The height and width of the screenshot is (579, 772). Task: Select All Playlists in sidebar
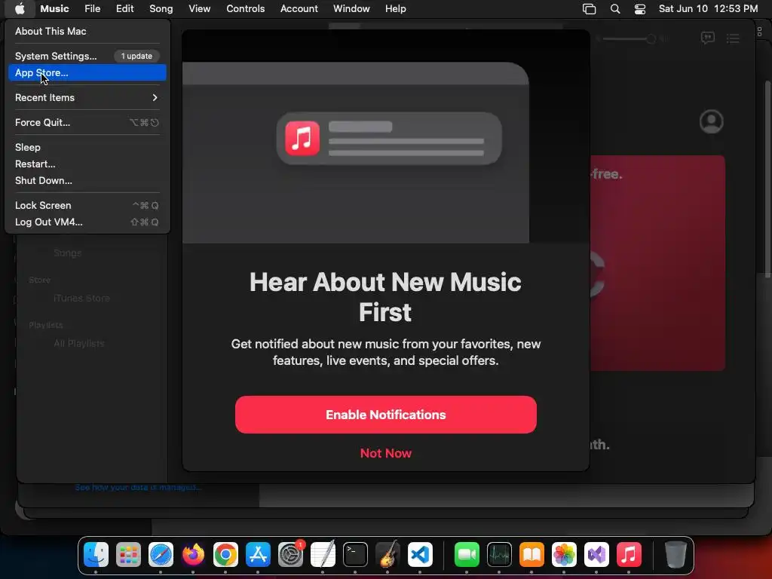[x=78, y=343]
